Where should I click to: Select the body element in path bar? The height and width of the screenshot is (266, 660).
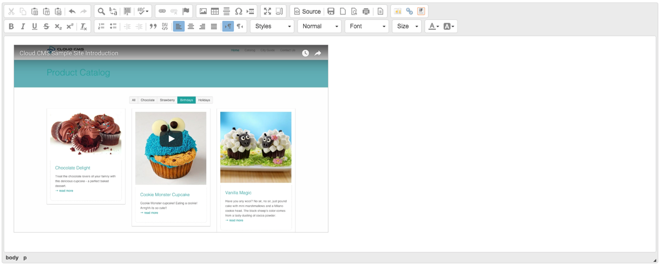pos(12,258)
